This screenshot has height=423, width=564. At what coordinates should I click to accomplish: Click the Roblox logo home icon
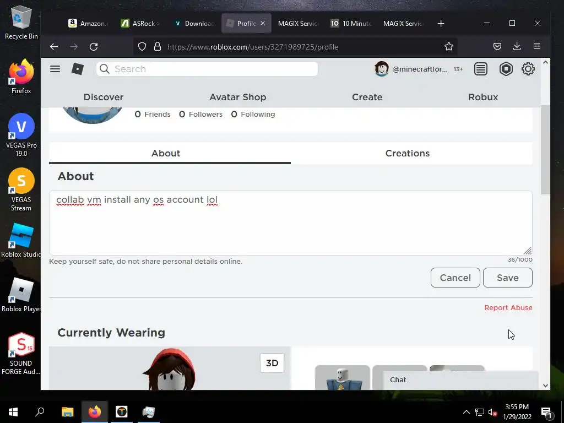(x=77, y=69)
